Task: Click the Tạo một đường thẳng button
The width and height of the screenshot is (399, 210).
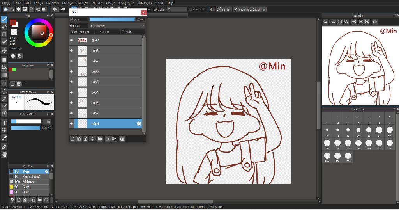Action: (249, 9)
